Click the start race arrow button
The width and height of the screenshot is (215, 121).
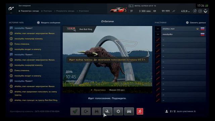coord(86,111)
